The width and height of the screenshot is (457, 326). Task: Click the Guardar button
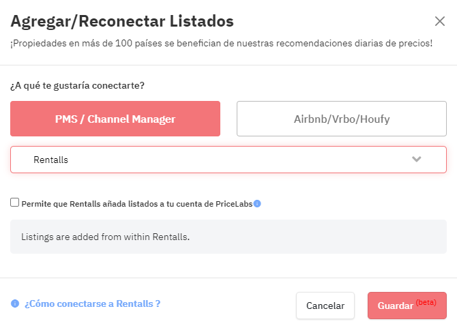407,306
